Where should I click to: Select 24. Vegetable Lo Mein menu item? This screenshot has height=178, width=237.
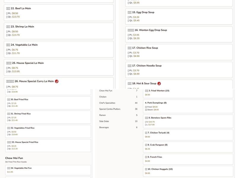(x=59, y=49)
